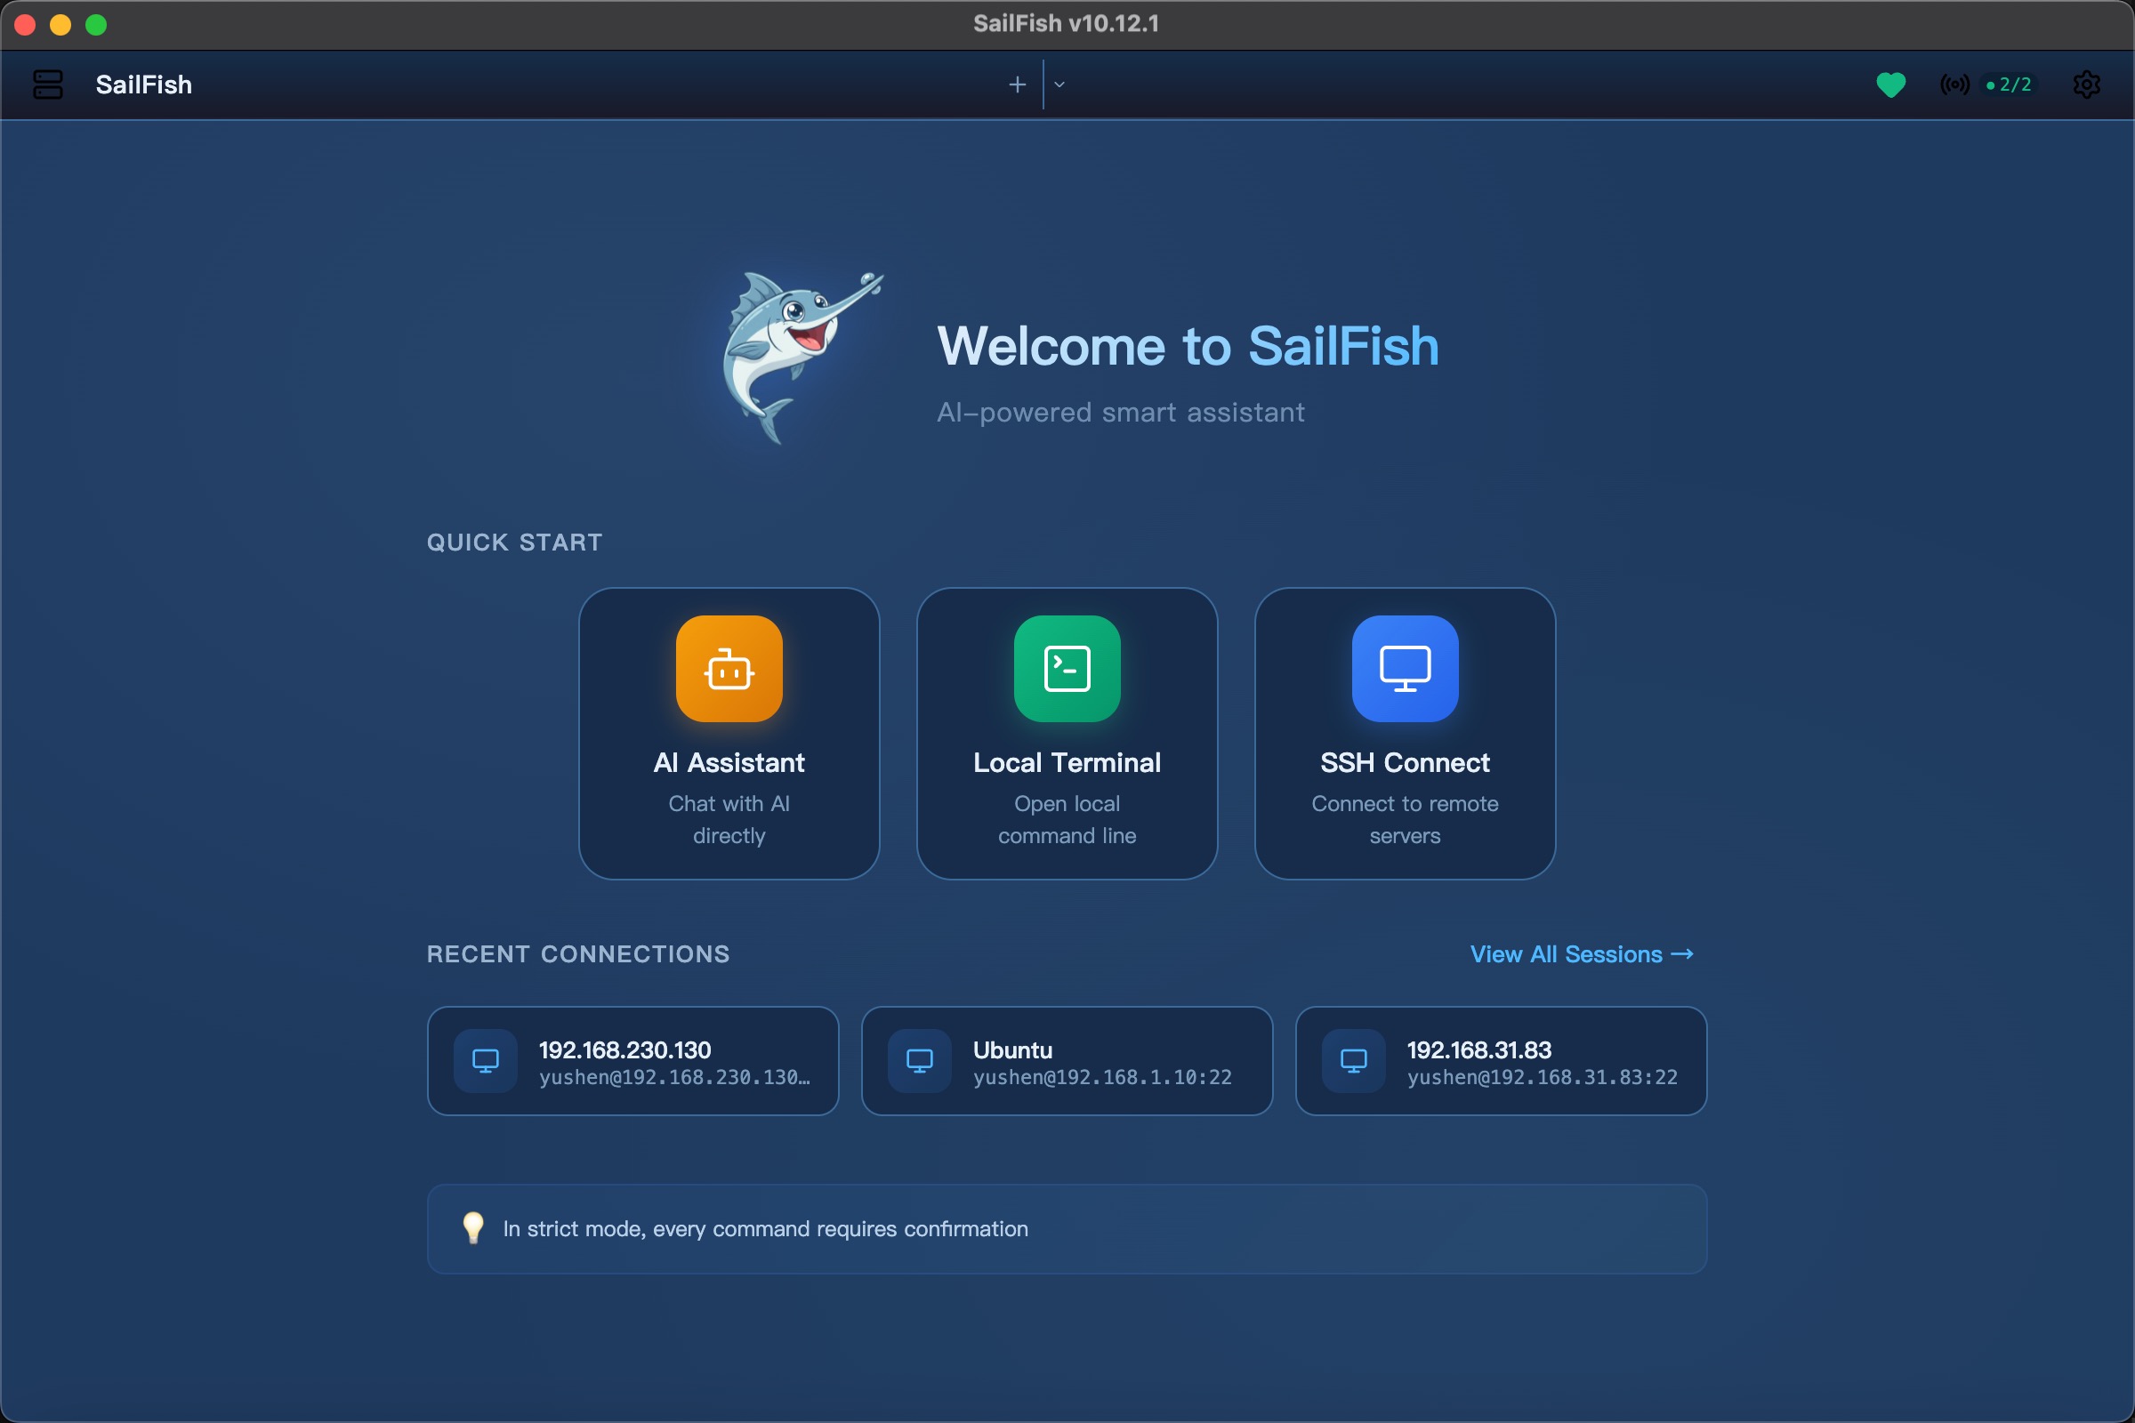Create a new tab with the plus button
2135x1423 pixels.
point(1017,84)
